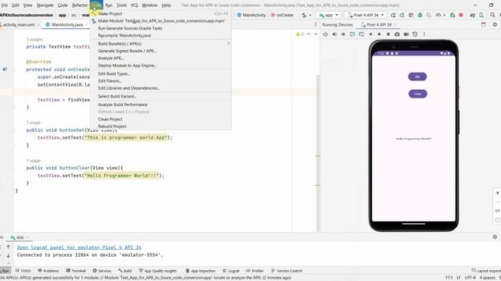
Task: Choose Clean Project menu item
Action: coord(160,119)
